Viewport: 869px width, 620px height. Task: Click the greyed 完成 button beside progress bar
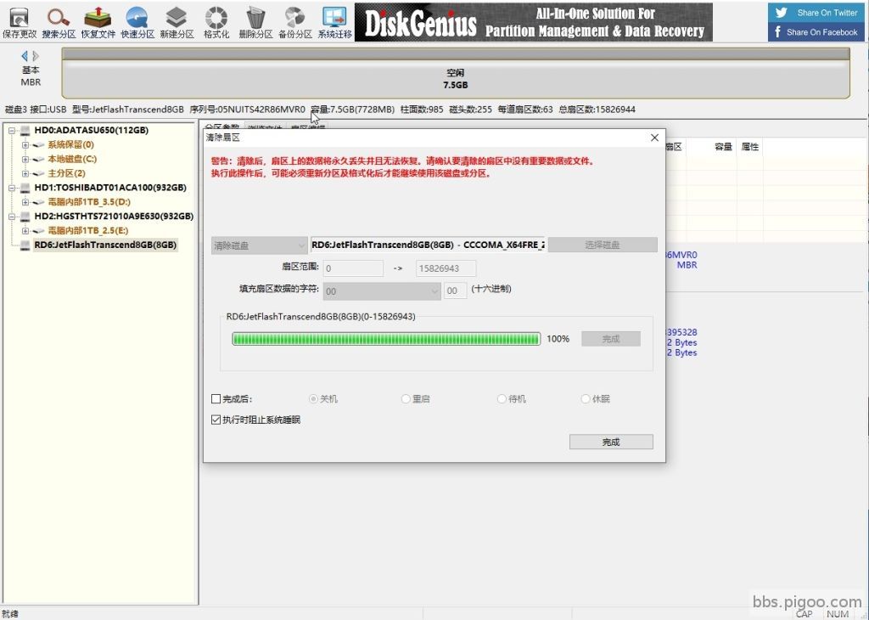[x=611, y=339]
